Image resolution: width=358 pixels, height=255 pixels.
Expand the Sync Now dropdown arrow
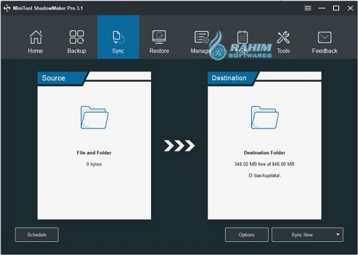338,235
